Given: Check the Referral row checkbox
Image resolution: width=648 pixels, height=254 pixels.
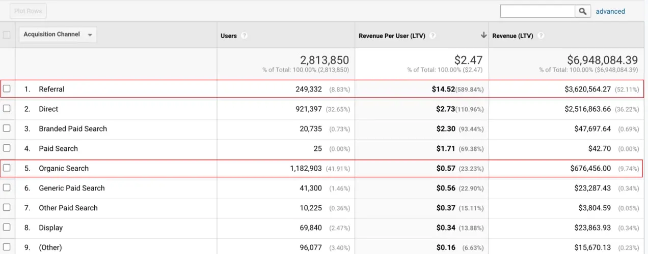Looking at the screenshot, I should [7, 88].
